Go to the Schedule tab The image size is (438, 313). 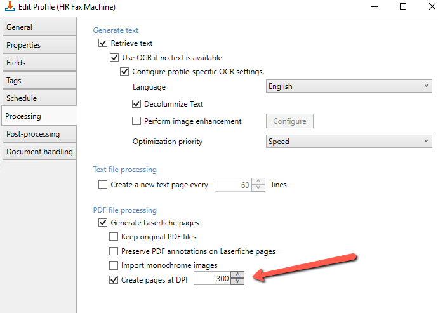coord(39,98)
